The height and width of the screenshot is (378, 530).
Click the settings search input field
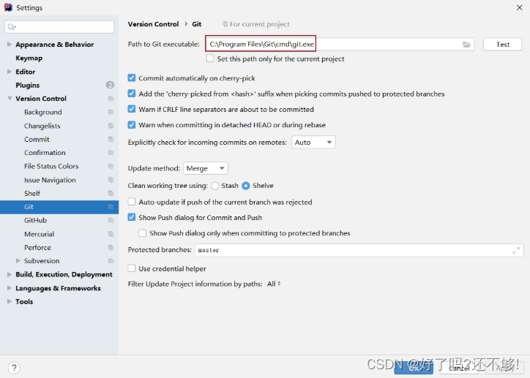[x=59, y=27]
